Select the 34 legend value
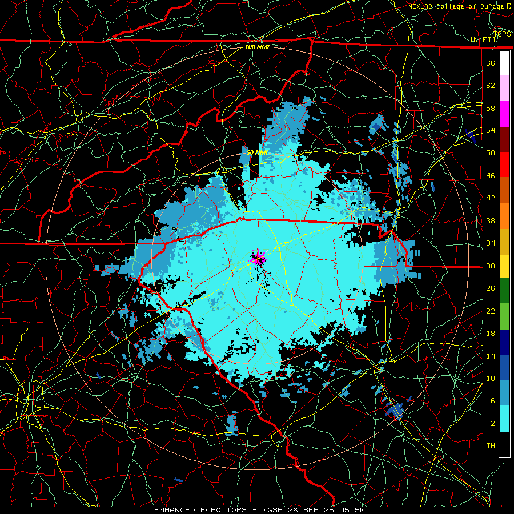 click(x=491, y=243)
